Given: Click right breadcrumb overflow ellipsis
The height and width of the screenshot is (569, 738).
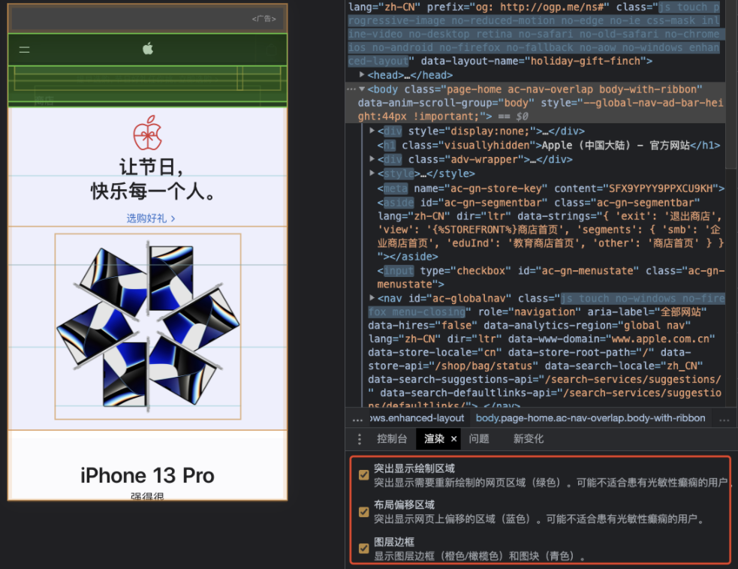Looking at the screenshot, I should [724, 418].
